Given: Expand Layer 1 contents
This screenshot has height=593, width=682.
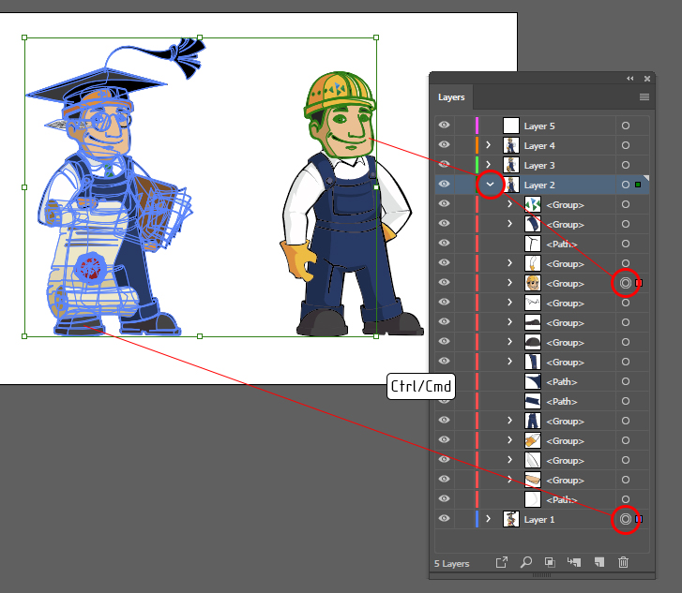Looking at the screenshot, I should click(488, 519).
